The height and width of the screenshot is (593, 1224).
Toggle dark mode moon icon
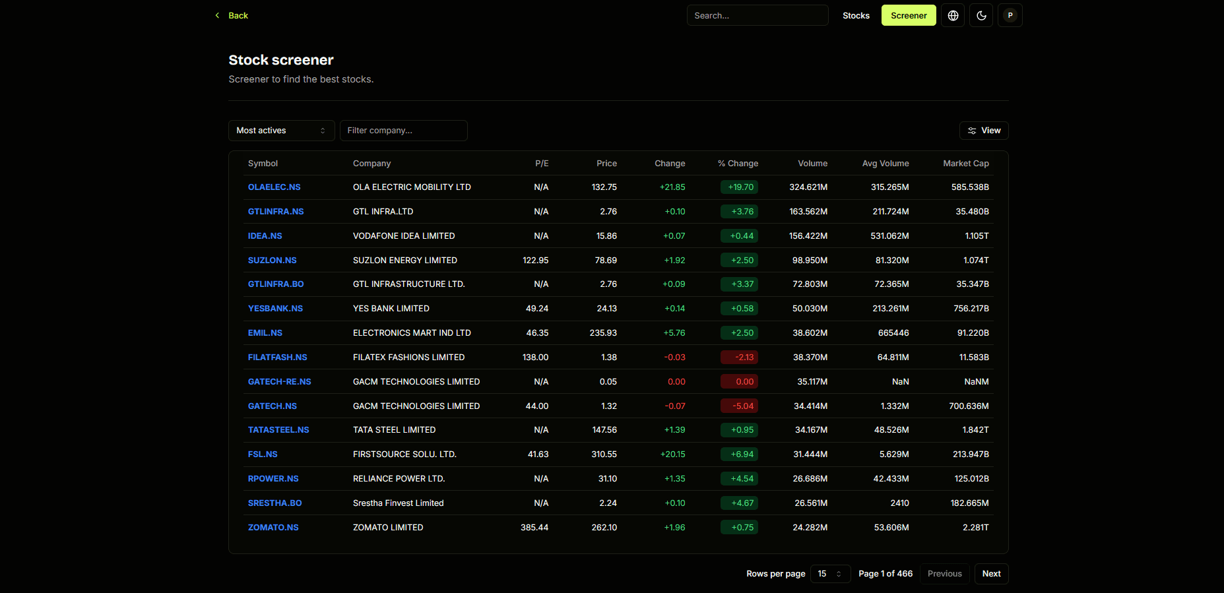coord(981,15)
